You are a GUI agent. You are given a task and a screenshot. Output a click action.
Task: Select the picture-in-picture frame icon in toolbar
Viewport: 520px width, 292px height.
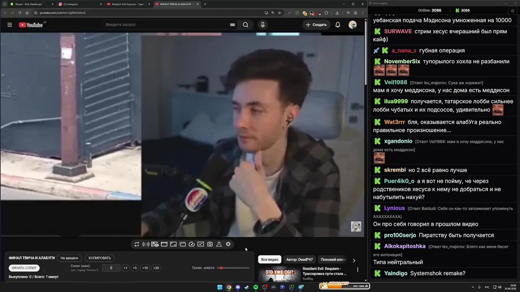[x=173, y=244]
